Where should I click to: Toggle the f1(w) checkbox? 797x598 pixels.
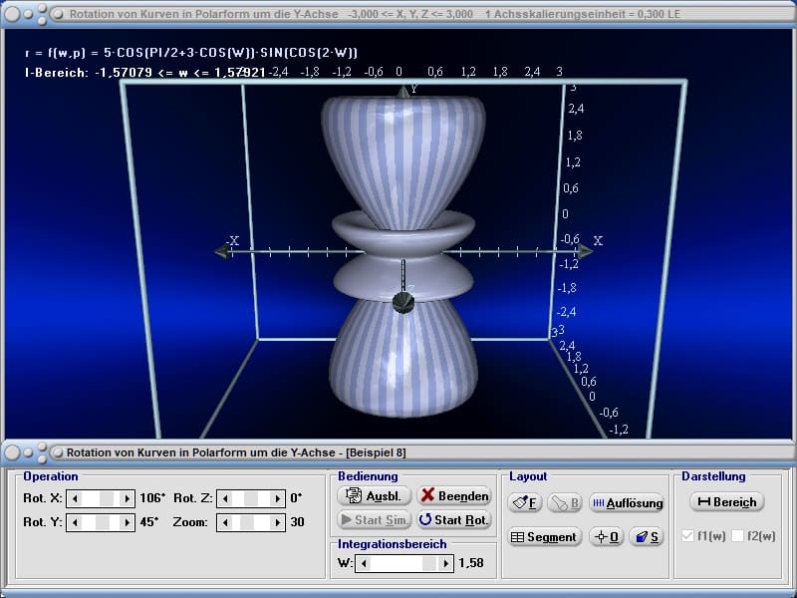[x=687, y=536]
